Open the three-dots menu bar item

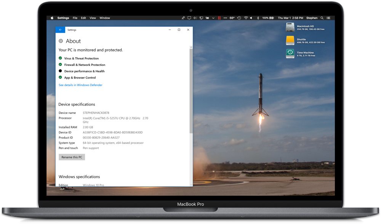point(225,18)
